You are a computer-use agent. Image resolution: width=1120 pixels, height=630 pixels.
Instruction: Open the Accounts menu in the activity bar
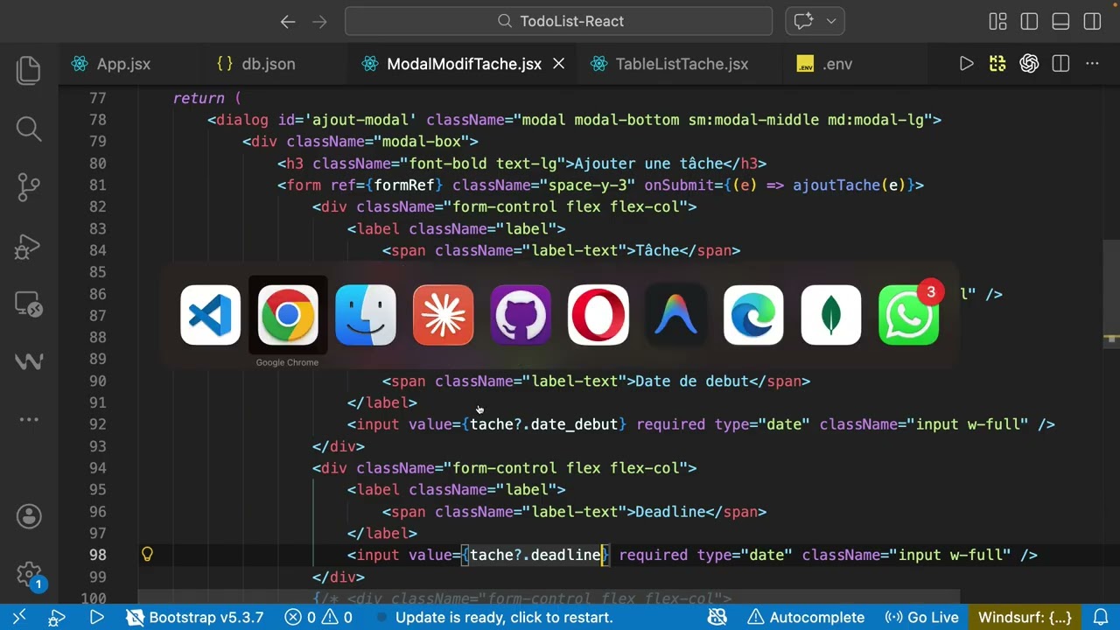[29, 516]
